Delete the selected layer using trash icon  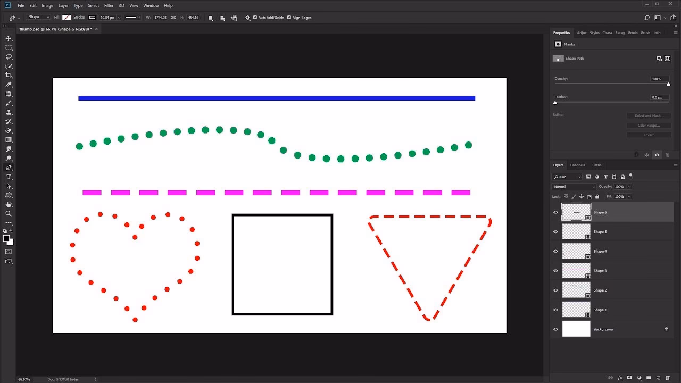[x=667, y=378]
